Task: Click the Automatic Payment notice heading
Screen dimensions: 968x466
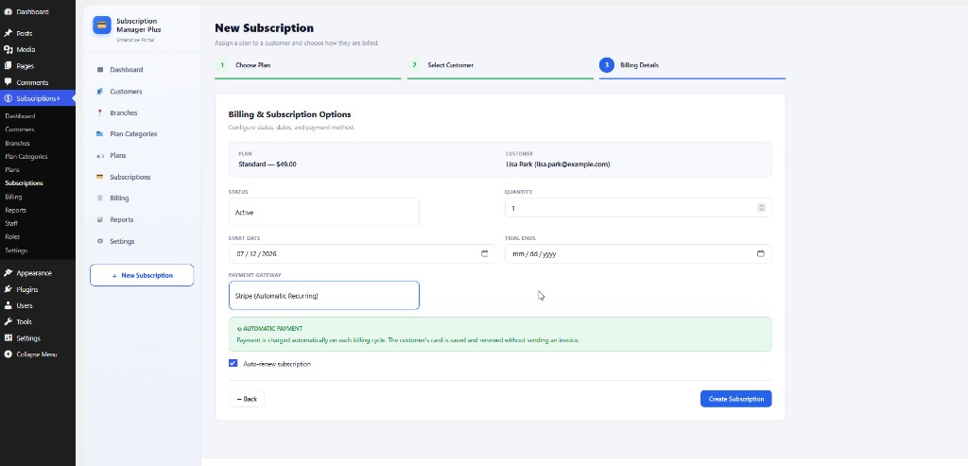Action: click(269, 329)
